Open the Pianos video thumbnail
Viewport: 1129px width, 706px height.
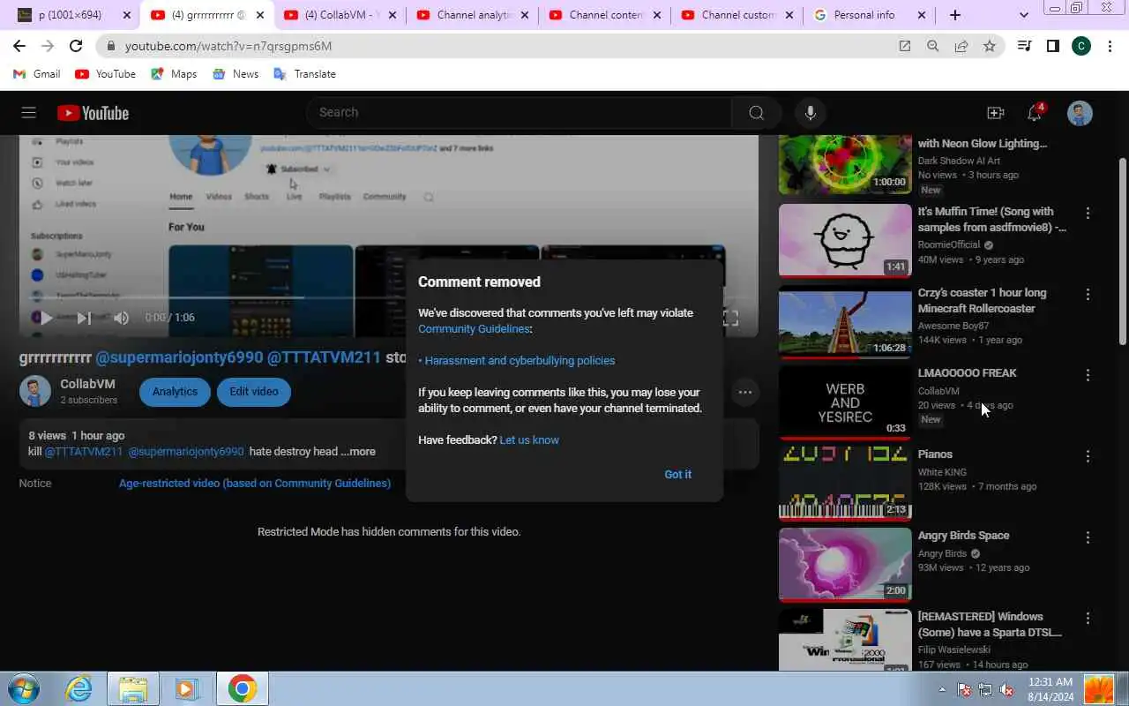click(x=845, y=484)
